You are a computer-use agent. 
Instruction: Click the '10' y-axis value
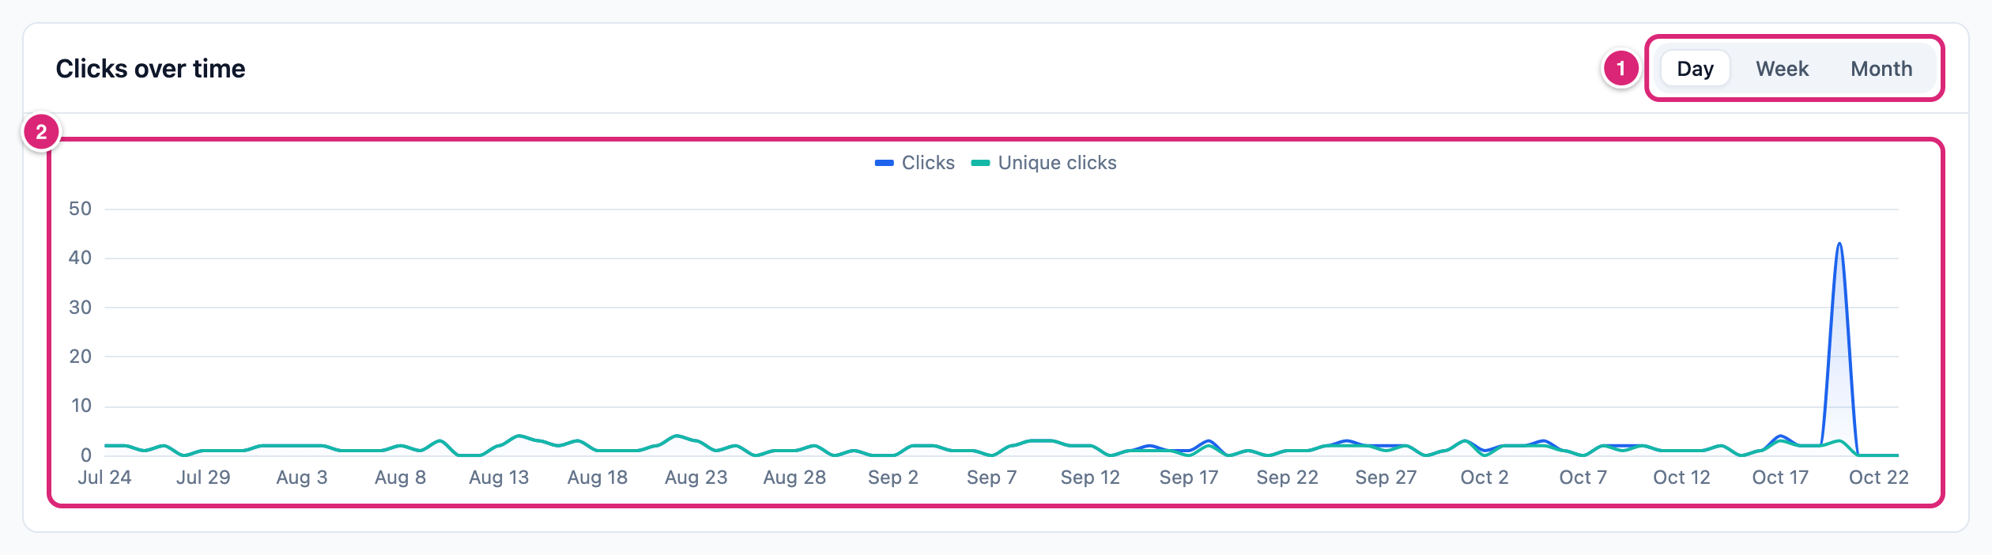[x=81, y=406]
